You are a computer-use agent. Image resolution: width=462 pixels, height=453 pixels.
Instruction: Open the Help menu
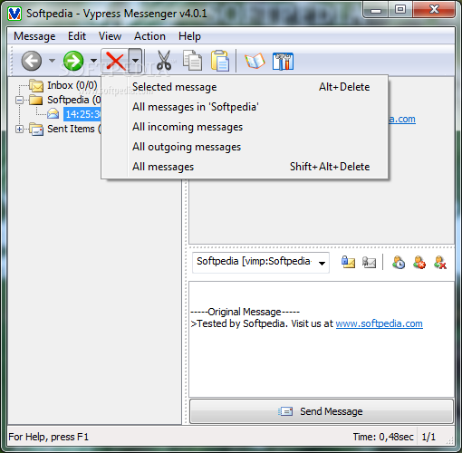pyautogui.click(x=189, y=36)
